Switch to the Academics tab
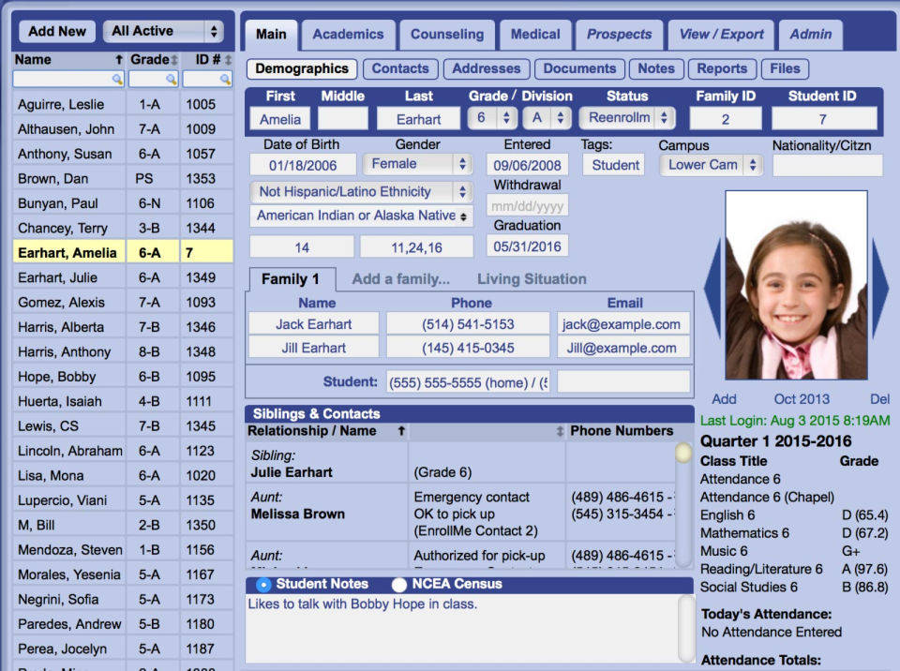900x671 pixels. (348, 35)
